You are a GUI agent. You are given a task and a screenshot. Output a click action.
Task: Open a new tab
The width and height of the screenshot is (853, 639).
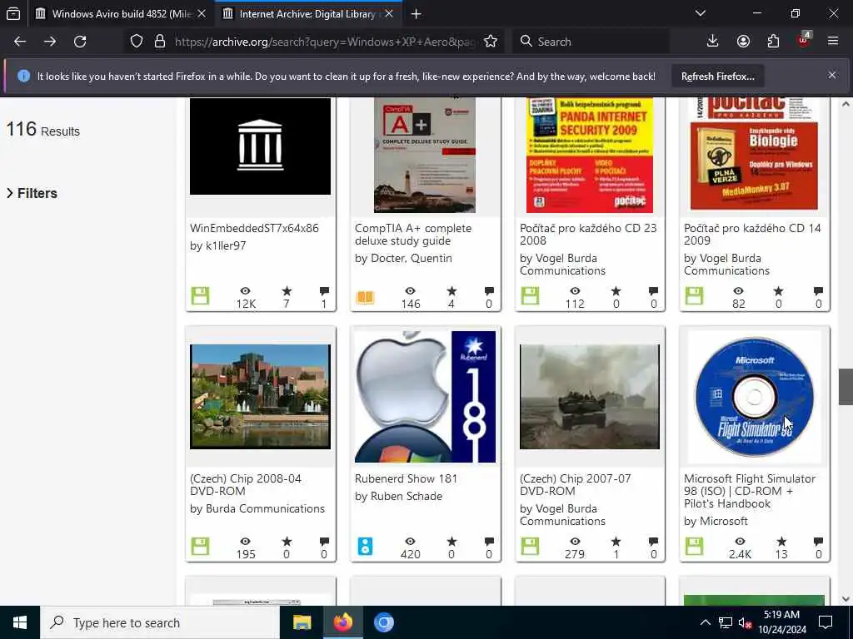(x=417, y=14)
